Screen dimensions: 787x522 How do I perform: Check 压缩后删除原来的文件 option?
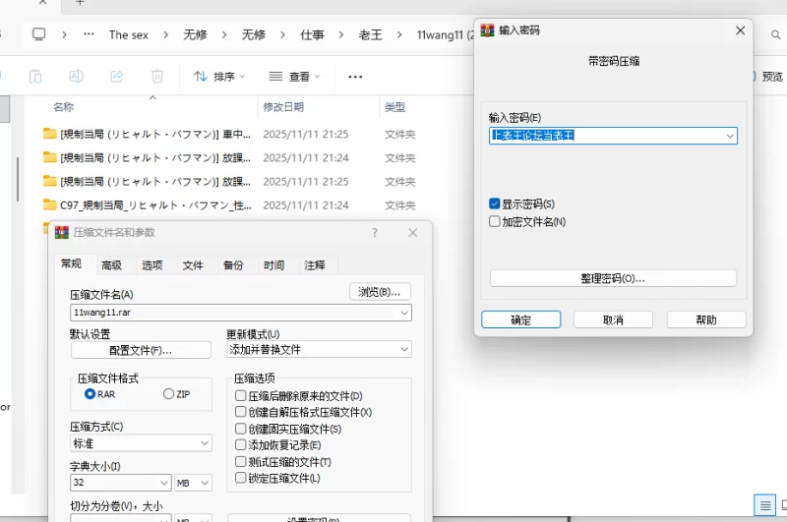241,395
